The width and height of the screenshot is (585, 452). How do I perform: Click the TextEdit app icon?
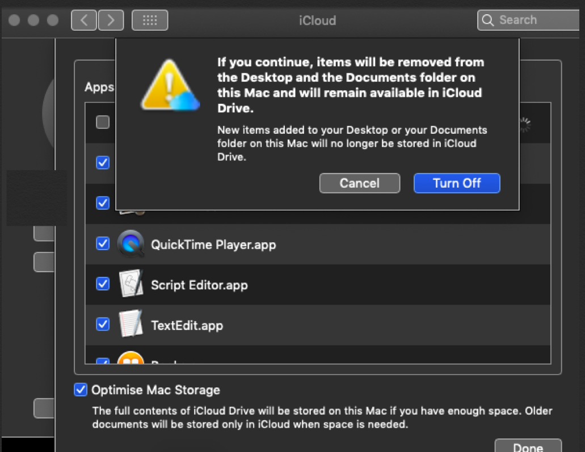pyautogui.click(x=131, y=325)
